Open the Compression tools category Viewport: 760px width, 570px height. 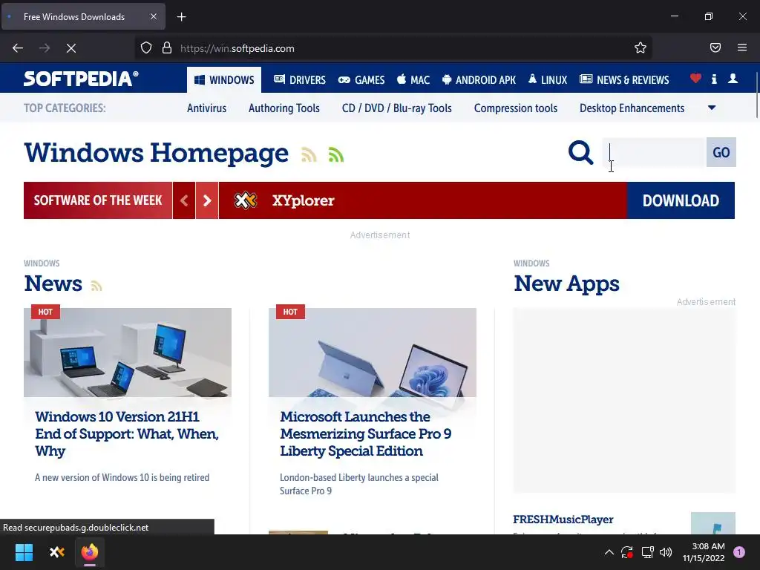coord(516,108)
